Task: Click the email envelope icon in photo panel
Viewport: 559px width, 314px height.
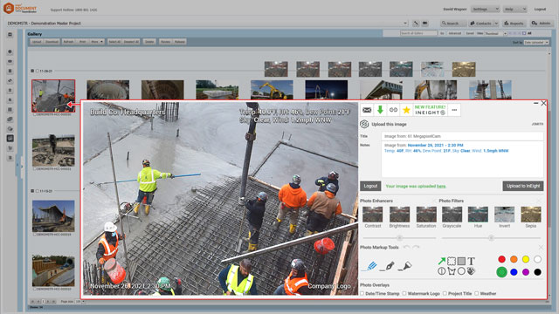Action: click(x=367, y=110)
